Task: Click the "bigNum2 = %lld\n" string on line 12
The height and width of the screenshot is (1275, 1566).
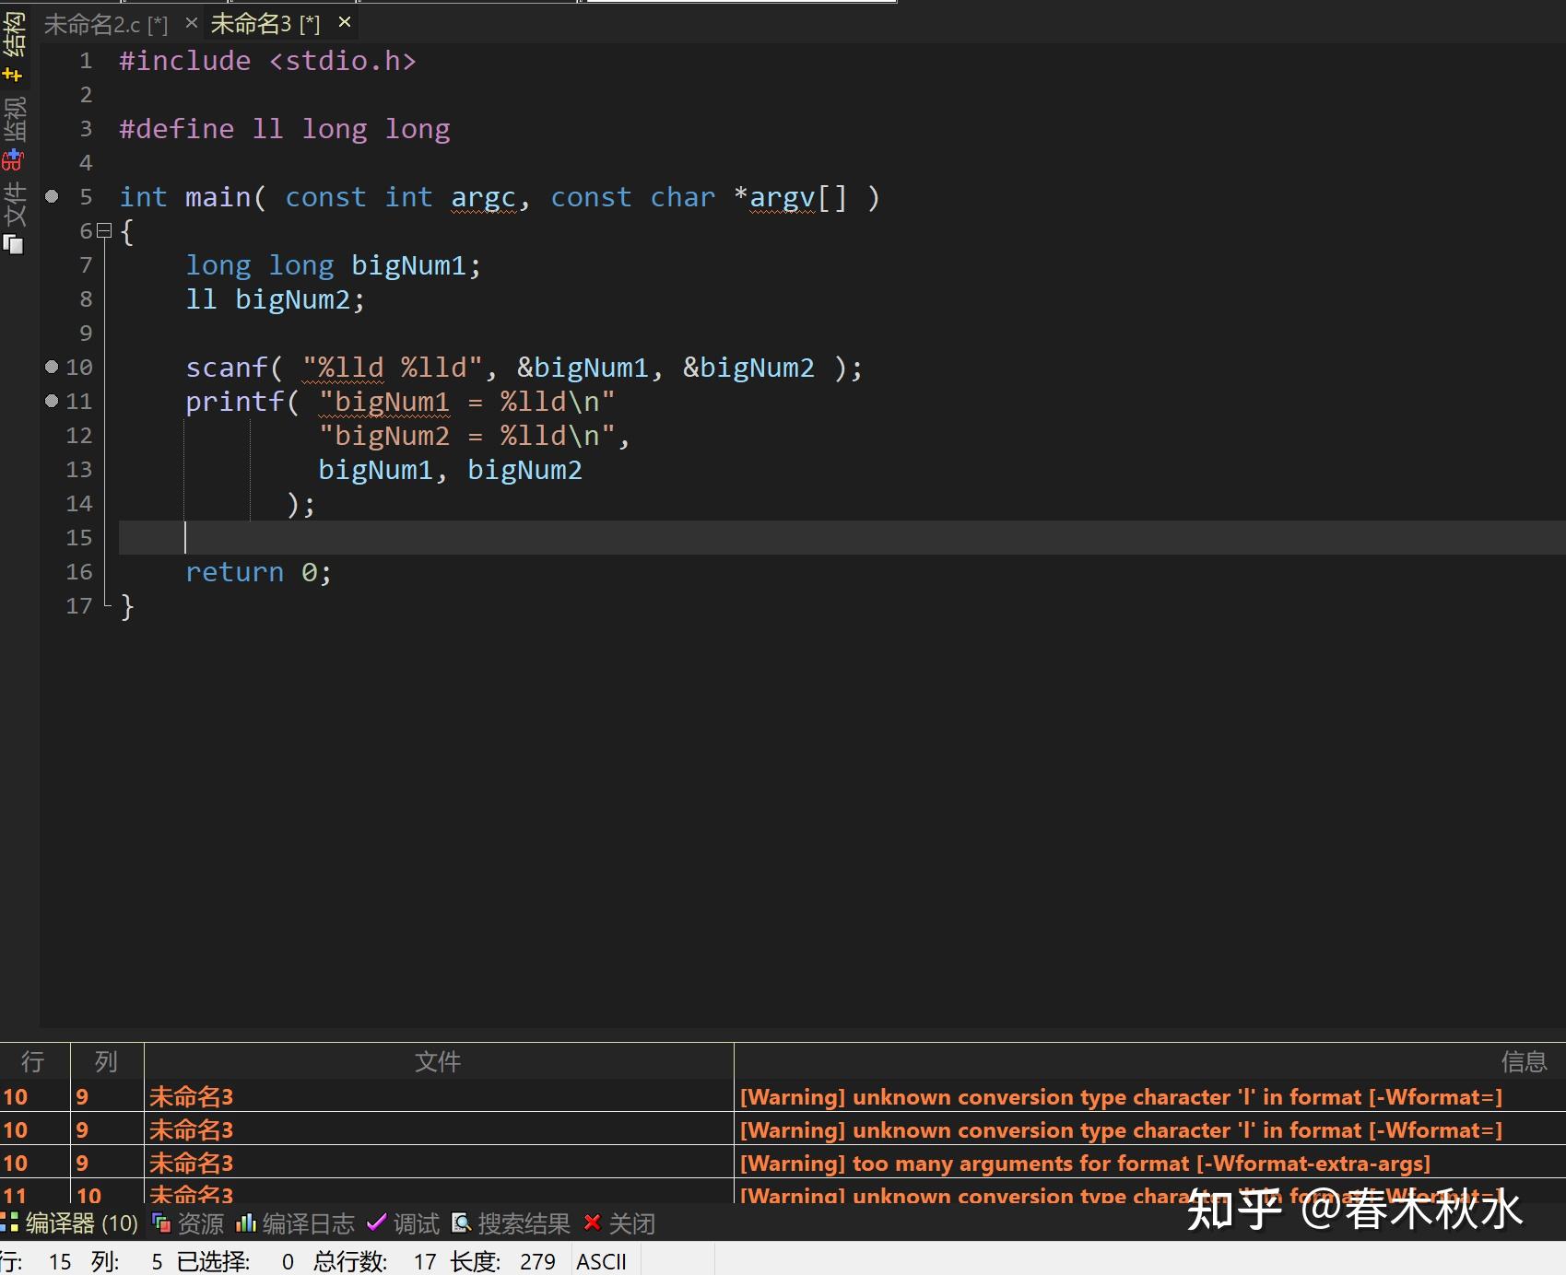Action: [466, 436]
